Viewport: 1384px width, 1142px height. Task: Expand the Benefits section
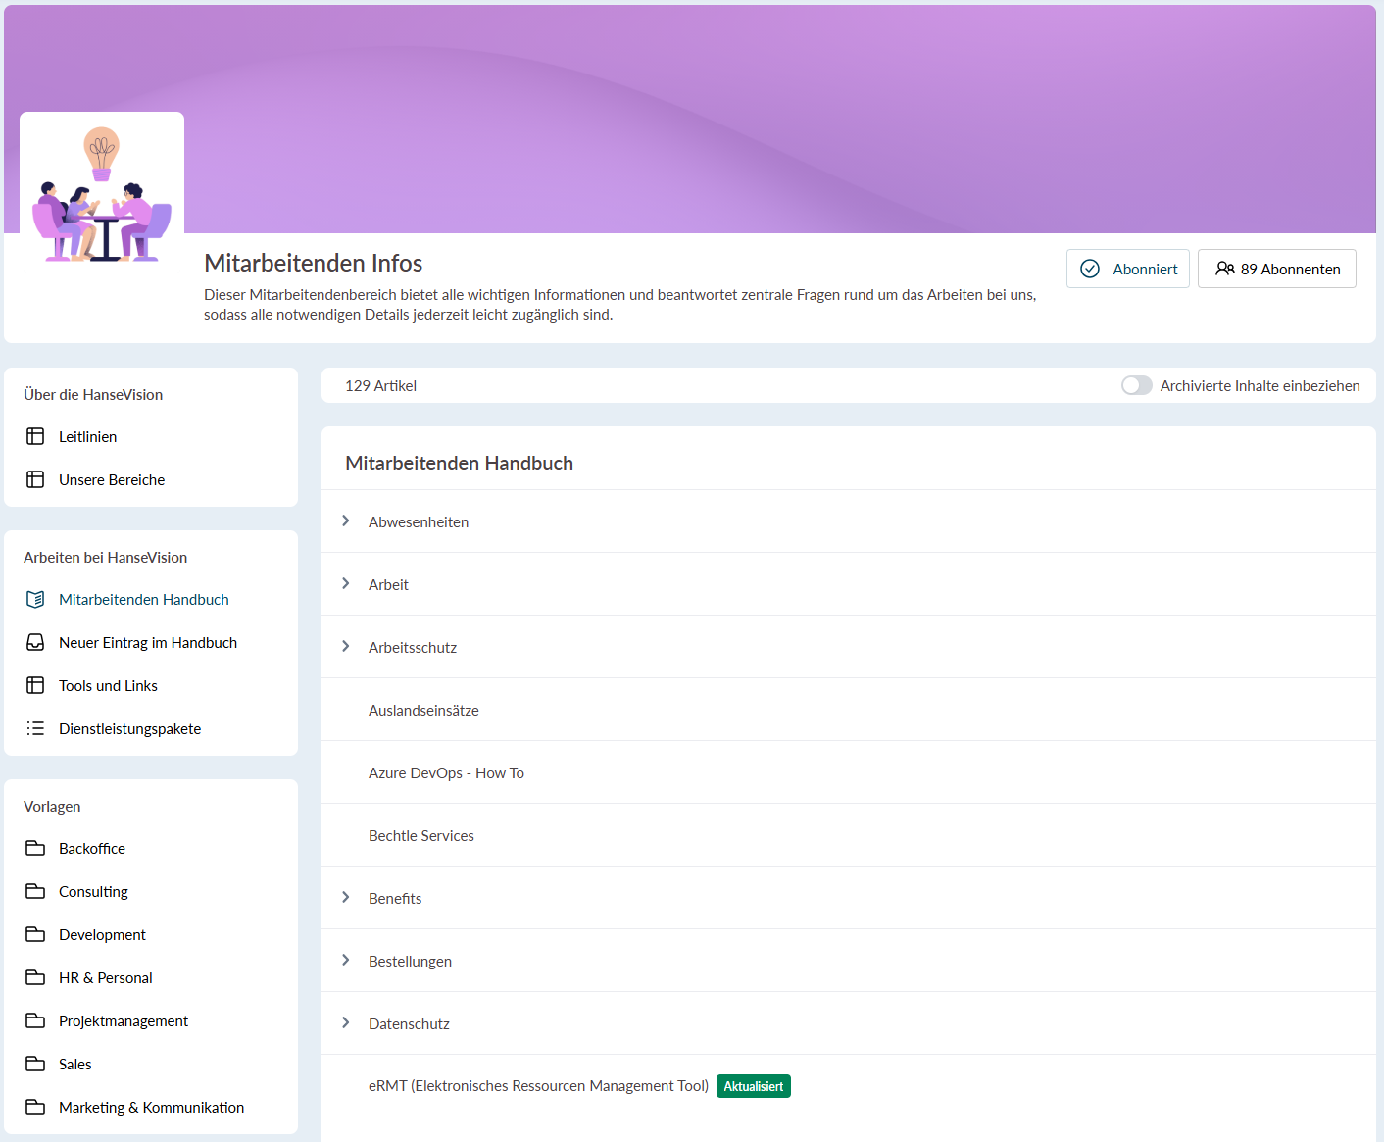[346, 897]
